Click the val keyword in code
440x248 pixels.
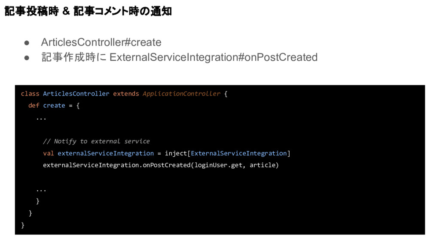point(48,153)
